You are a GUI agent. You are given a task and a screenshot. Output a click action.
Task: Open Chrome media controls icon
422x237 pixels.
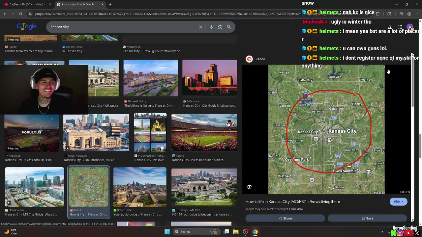tap(401, 14)
